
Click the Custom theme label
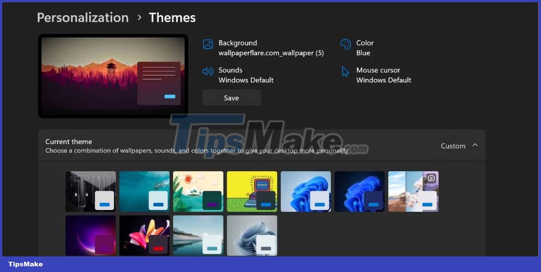point(453,146)
